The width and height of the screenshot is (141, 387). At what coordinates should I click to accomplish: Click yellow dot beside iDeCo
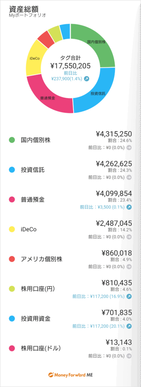coord(12,229)
